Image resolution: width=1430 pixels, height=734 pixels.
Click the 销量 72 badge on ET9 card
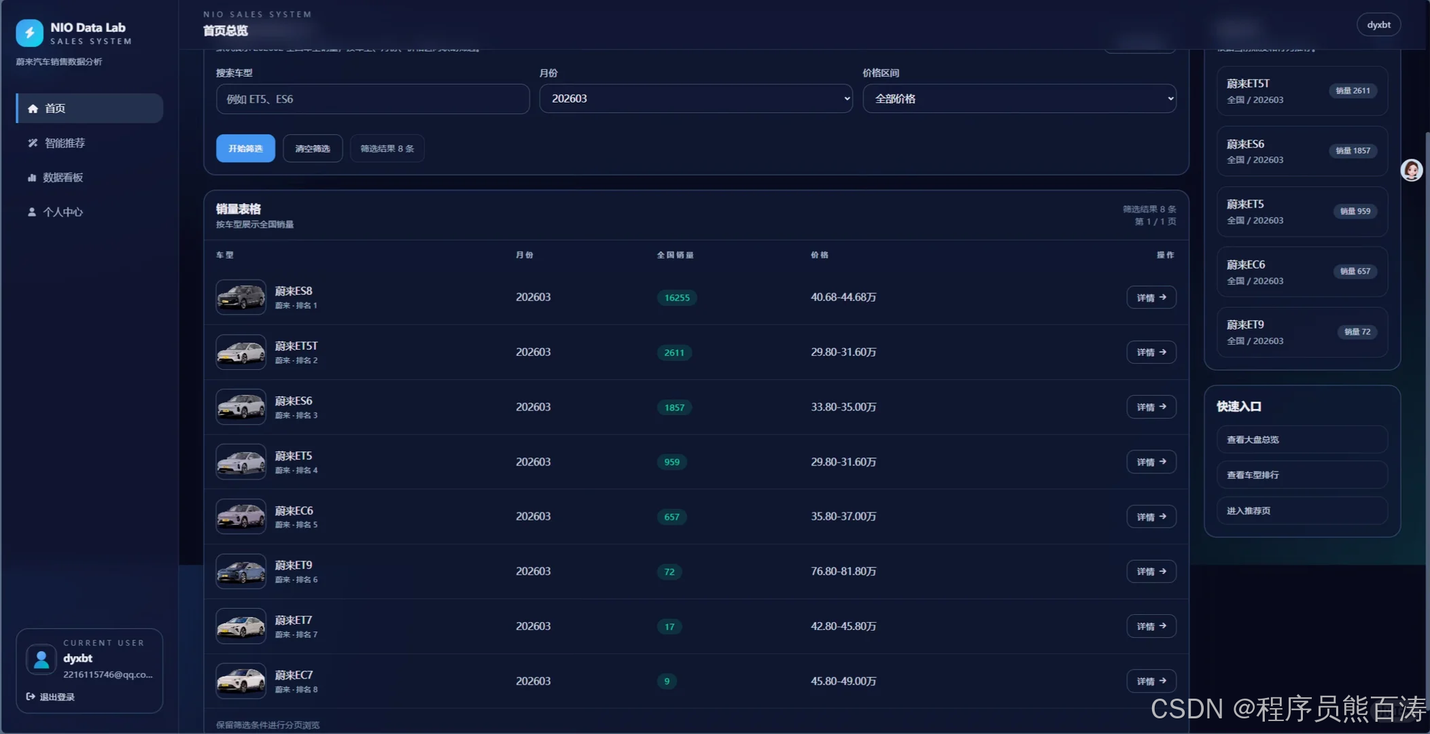pos(1357,332)
